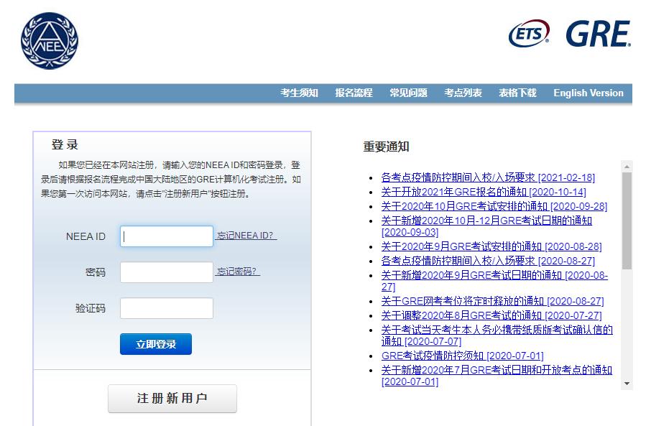Image resolution: width=646 pixels, height=426 pixels.
Task: Open 报名流程 in the navigation bar
Action: [353, 93]
